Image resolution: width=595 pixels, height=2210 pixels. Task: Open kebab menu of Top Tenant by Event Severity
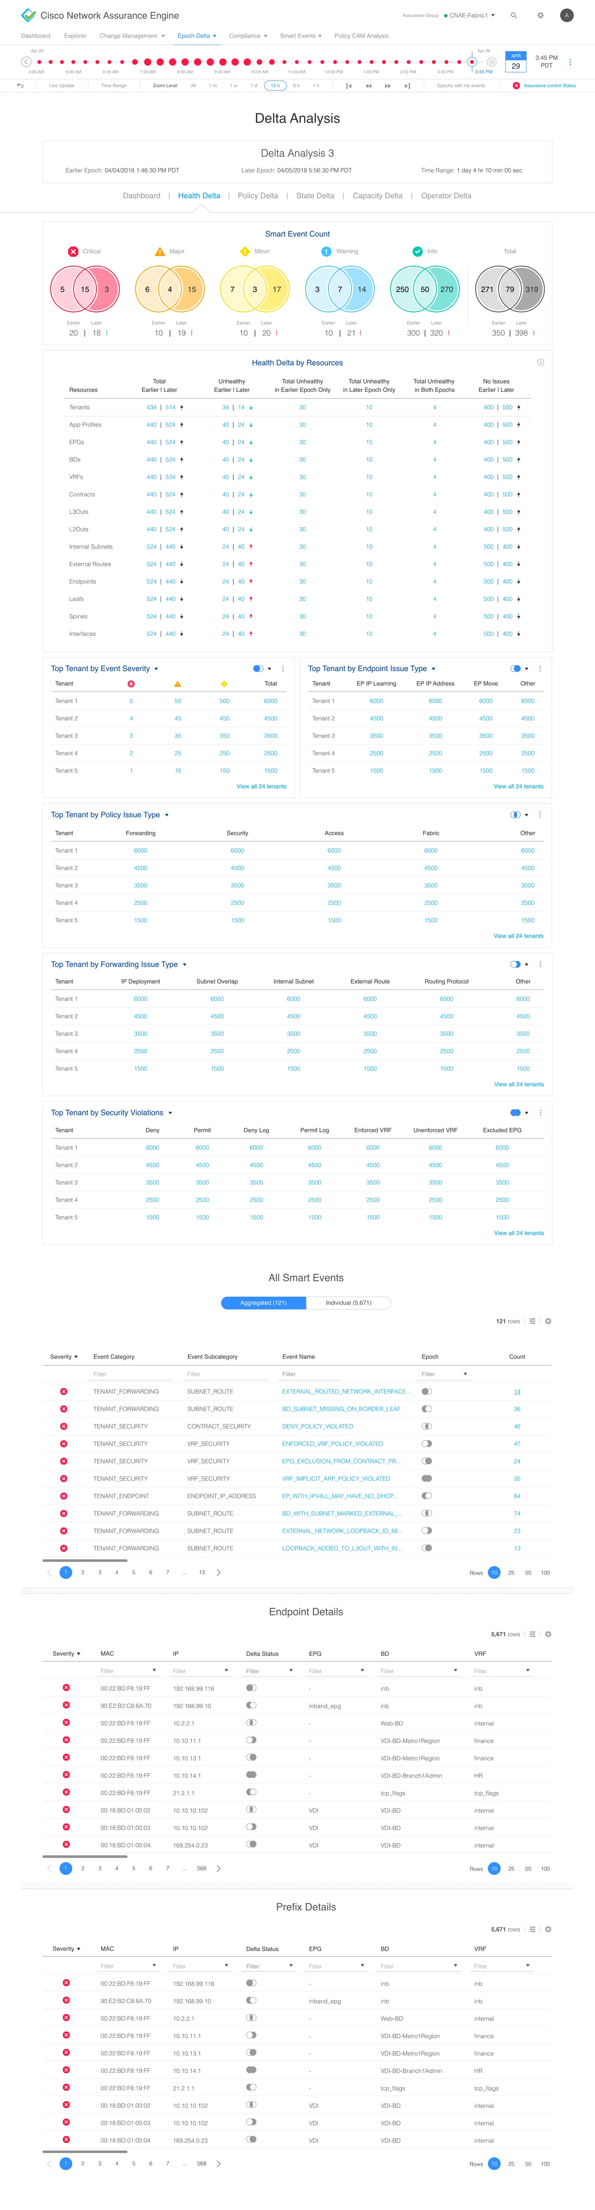[x=283, y=669]
